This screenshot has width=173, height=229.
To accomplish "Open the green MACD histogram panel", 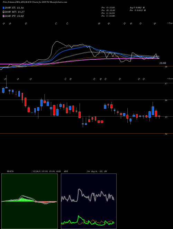I will pos(29,201).
